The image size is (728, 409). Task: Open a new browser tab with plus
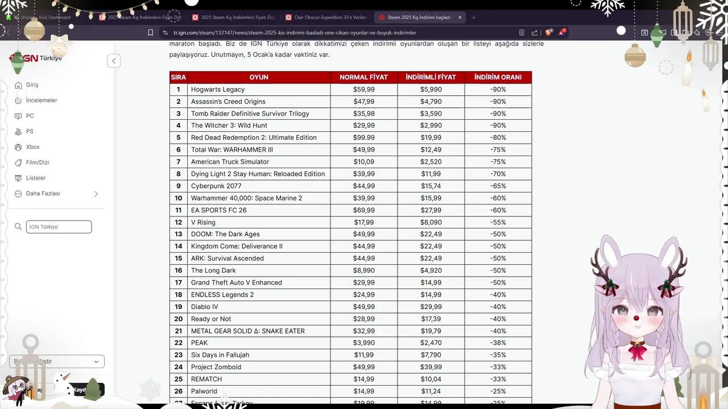tap(474, 17)
